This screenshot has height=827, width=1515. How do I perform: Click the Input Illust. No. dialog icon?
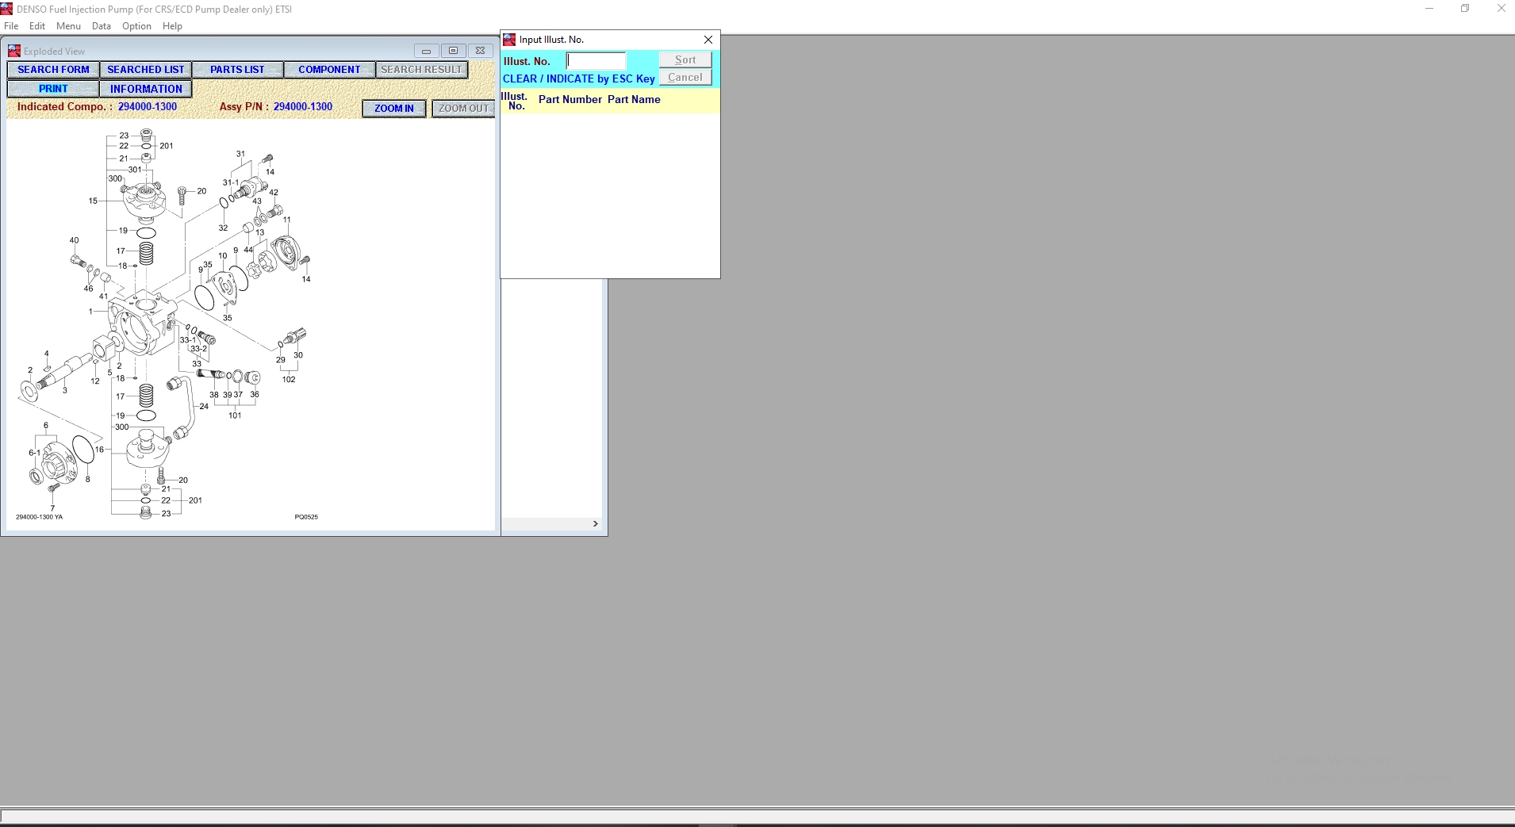(x=509, y=40)
